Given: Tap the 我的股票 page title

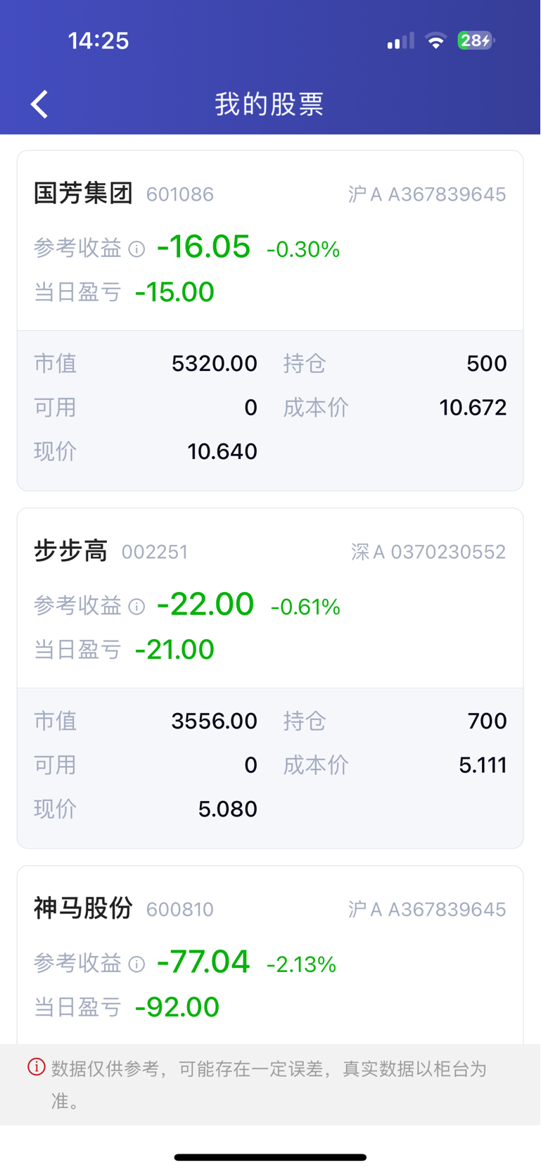Looking at the screenshot, I should (269, 104).
